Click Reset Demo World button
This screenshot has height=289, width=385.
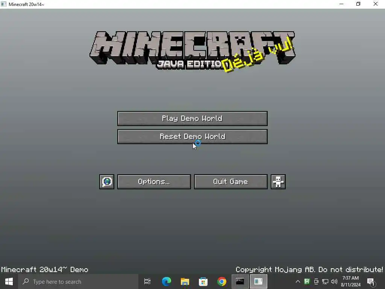(192, 137)
